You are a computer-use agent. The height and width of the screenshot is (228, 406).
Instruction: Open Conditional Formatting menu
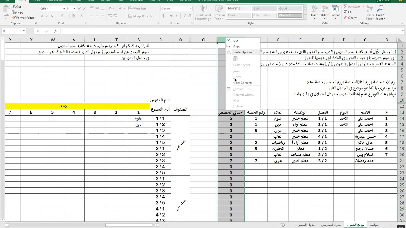(x=203, y=13)
